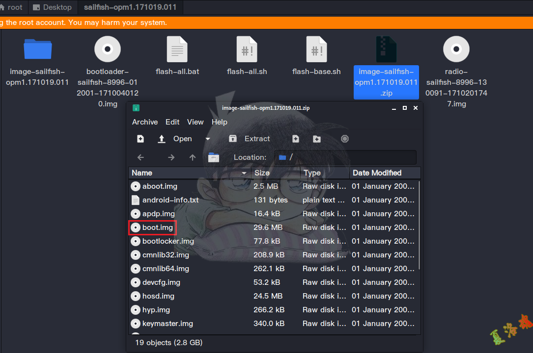Viewport: 533px width, 353px height.
Task: Open the View menu
Action: pos(195,122)
